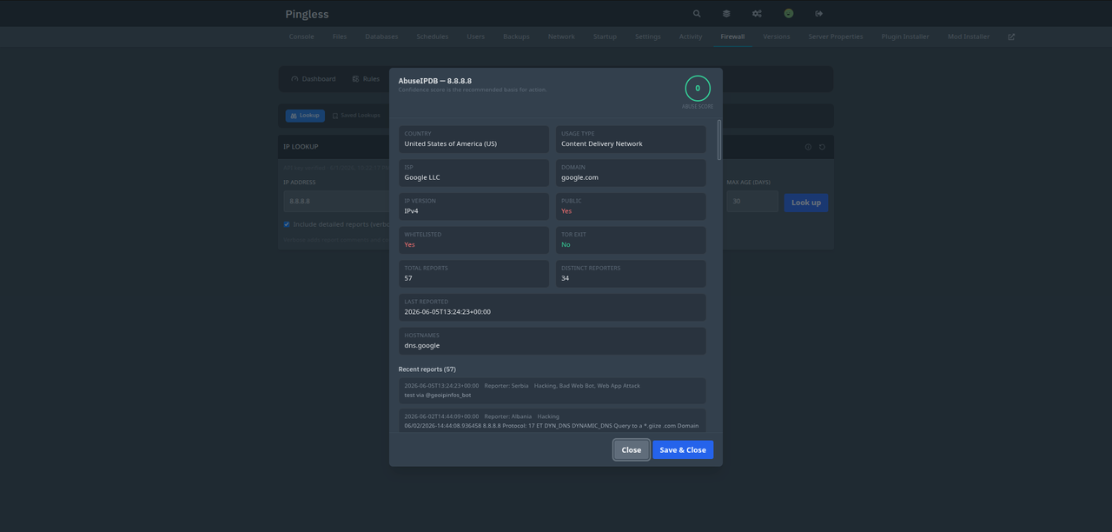Image resolution: width=1112 pixels, height=532 pixels.
Task: Click the 'AbuseIPDB — 8.8.8.8' dialog title
Action: click(435, 81)
